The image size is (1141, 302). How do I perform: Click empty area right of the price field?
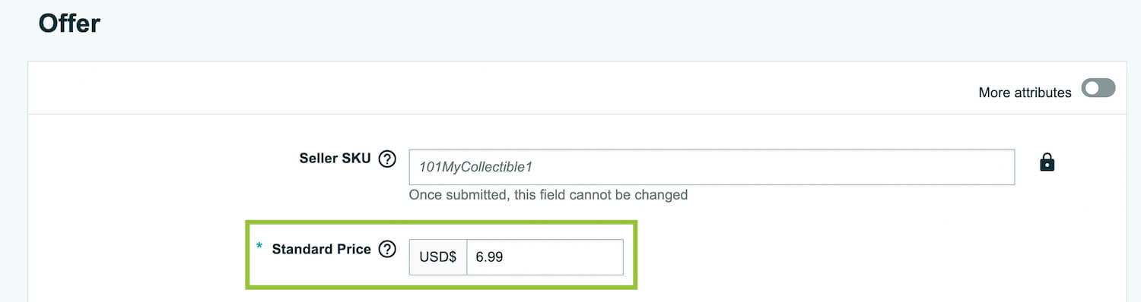pyautogui.click(x=875, y=257)
